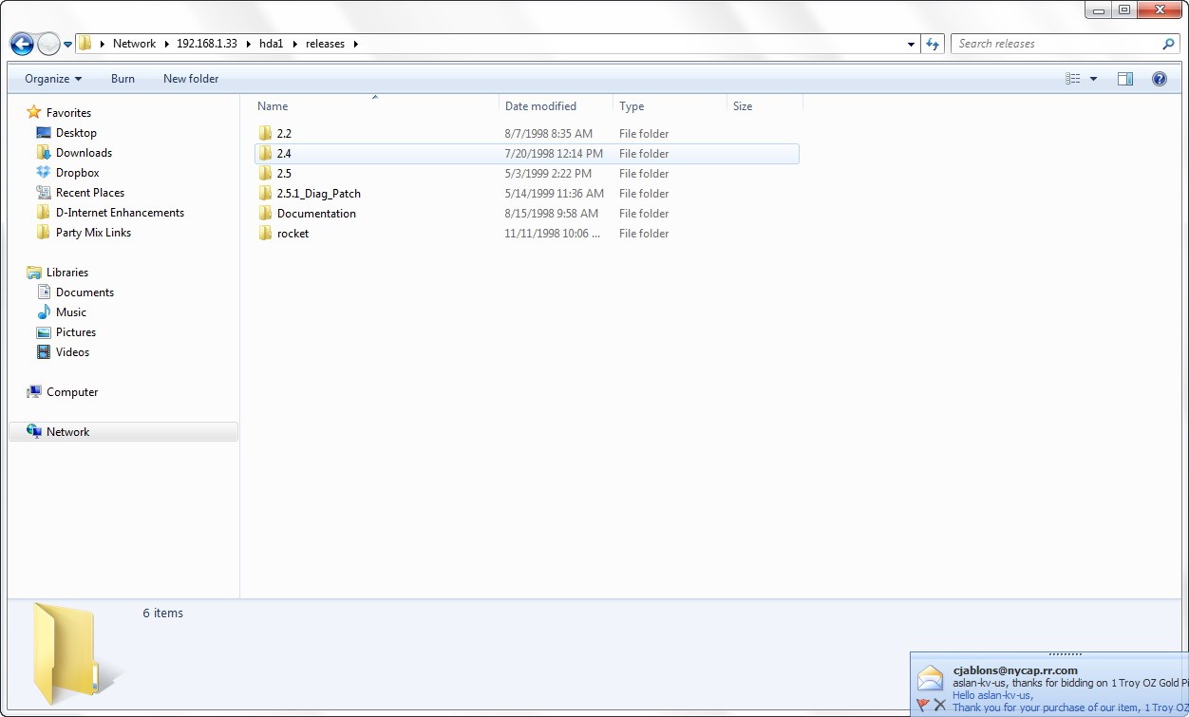This screenshot has width=1189, height=717.
Task: Click the Burn toolbar button
Action: [x=123, y=79]
